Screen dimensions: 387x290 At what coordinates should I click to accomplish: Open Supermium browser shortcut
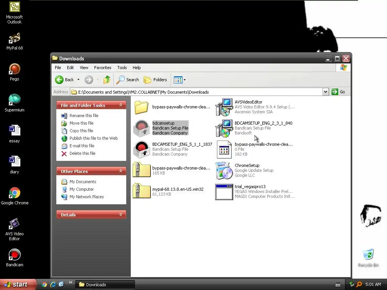pyautogui.click(x=14, y=103)
